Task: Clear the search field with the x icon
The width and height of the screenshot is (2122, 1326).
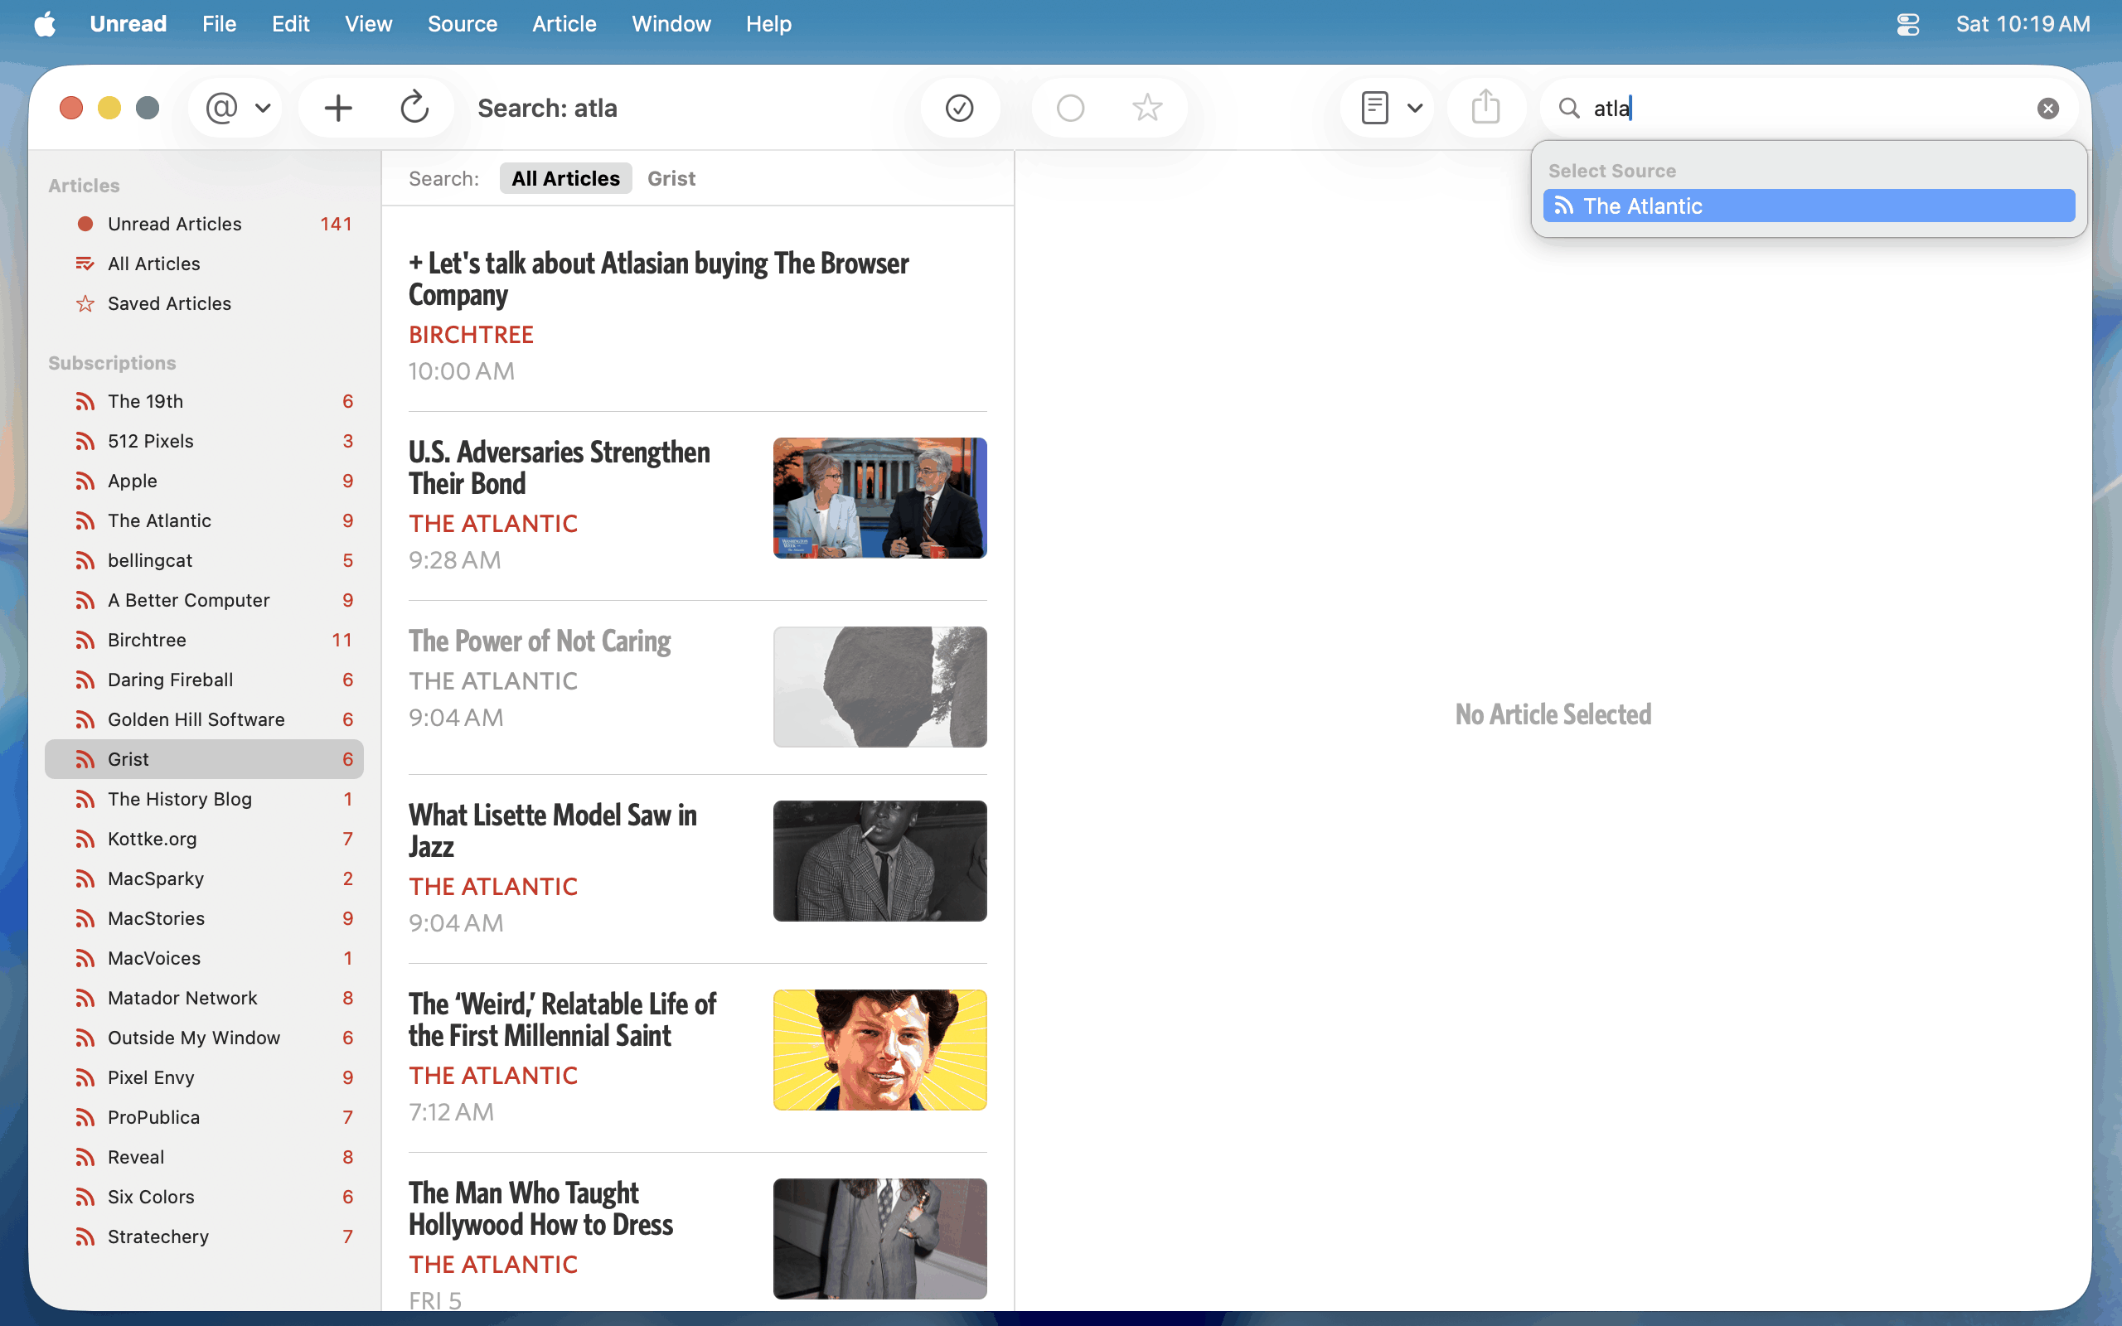Action: coord(2047,108)
